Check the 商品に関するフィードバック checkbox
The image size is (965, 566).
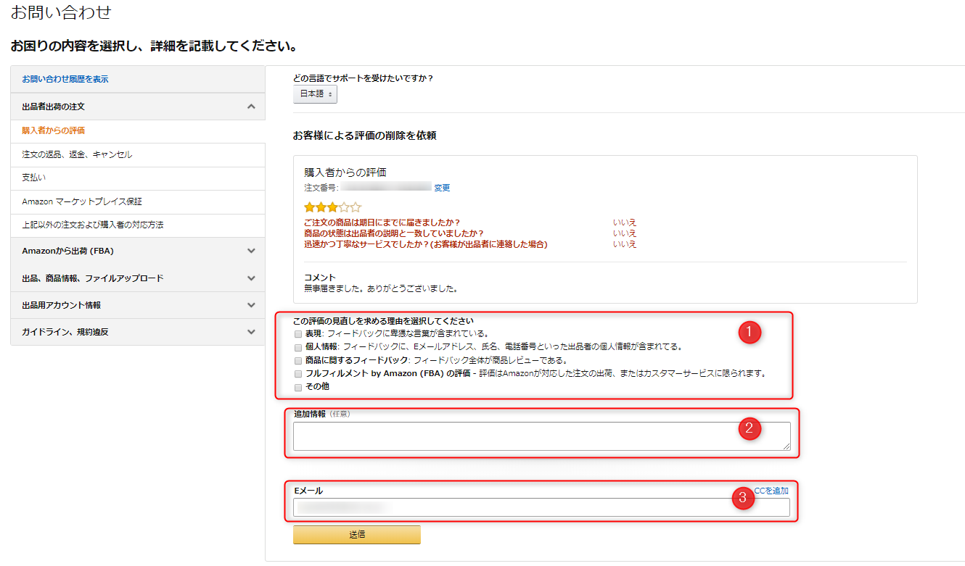(298, 360)
